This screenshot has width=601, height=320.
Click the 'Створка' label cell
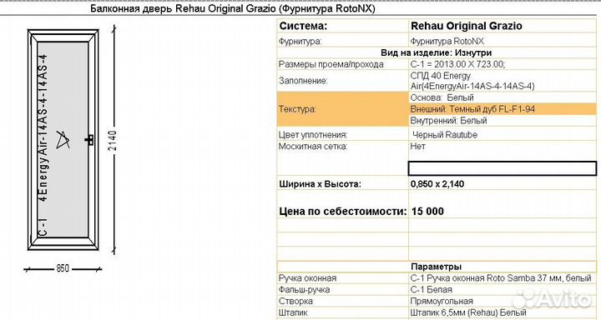[x=343, y=301]
